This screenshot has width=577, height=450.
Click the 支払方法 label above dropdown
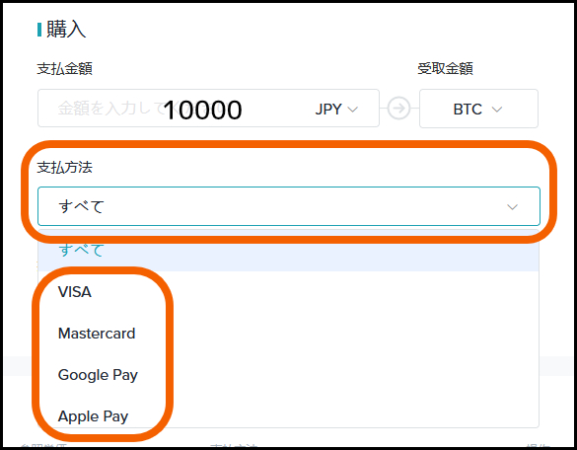pyautogui.click(x=65, y=168)
